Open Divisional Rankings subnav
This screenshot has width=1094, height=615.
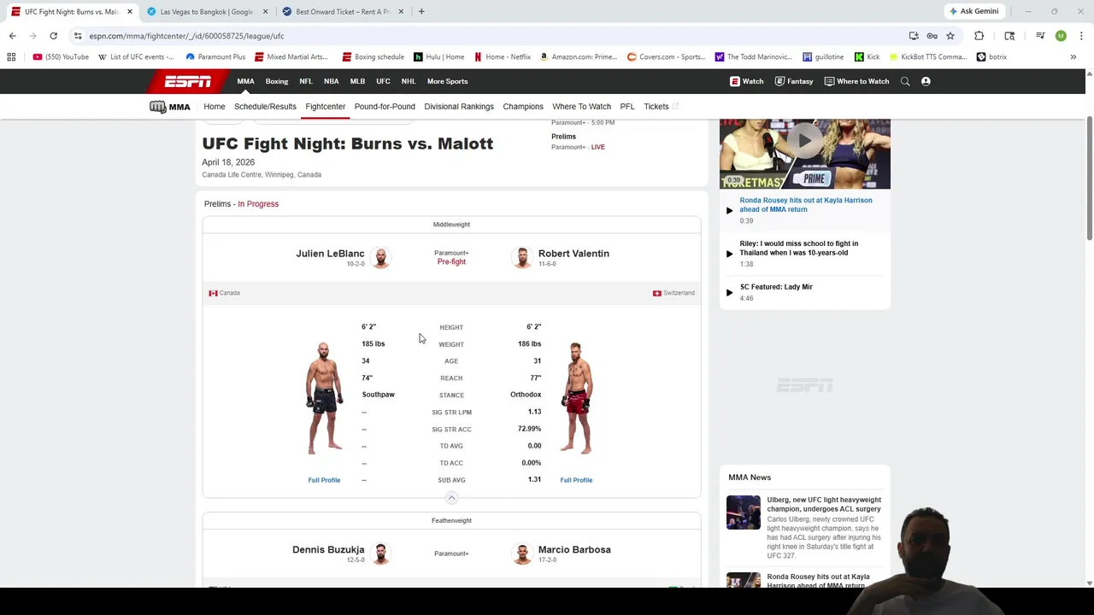point(459,107)
